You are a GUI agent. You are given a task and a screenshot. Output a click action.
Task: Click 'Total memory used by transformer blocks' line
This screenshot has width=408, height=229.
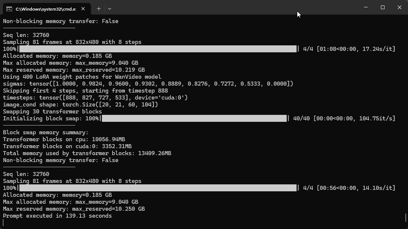87,153
